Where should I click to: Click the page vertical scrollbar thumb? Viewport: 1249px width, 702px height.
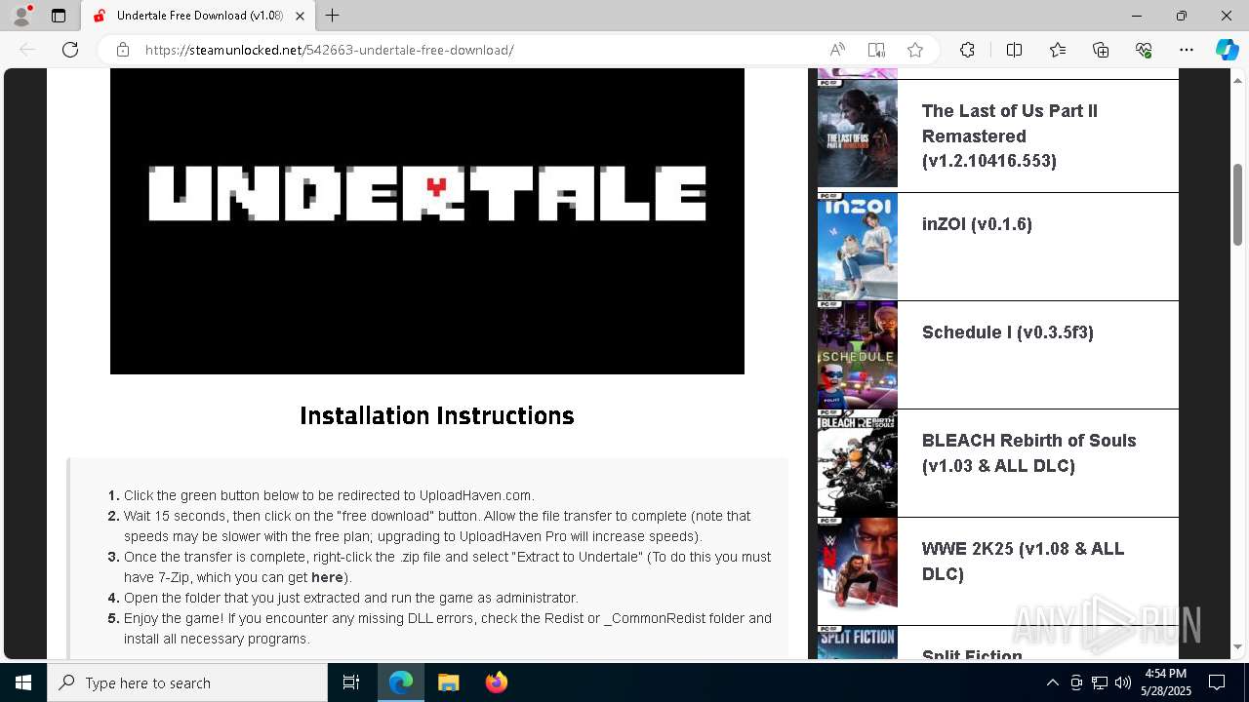click(x=1237, y=204)
